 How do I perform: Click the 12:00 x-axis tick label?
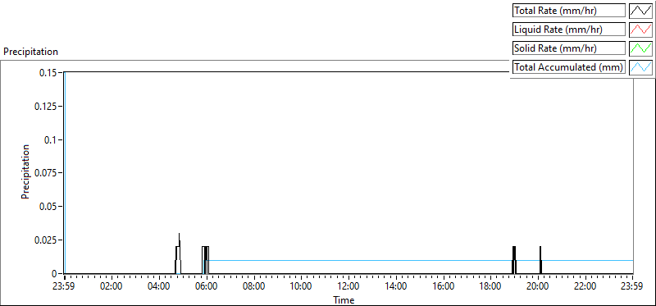pos(348,287)
